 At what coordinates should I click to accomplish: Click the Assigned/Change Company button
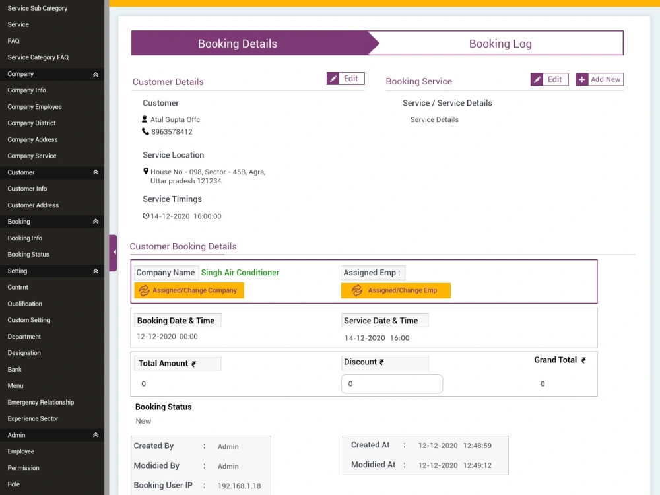coord(189,290)
